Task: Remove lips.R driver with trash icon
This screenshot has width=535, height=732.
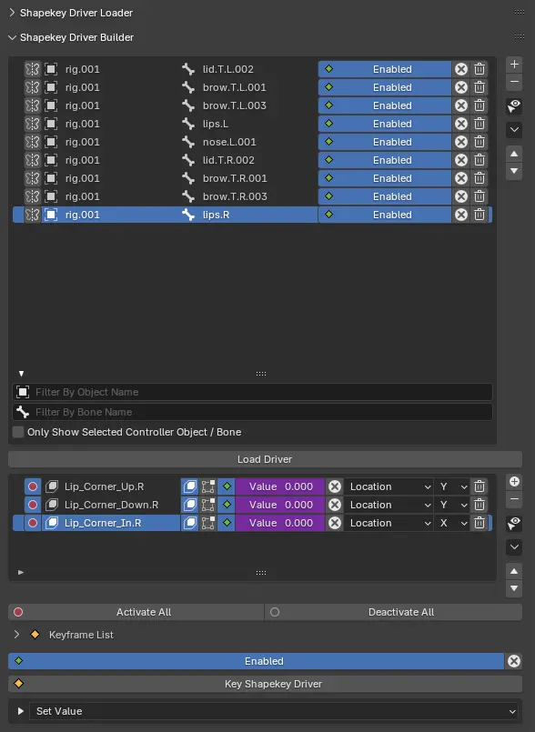Action: 479,215
